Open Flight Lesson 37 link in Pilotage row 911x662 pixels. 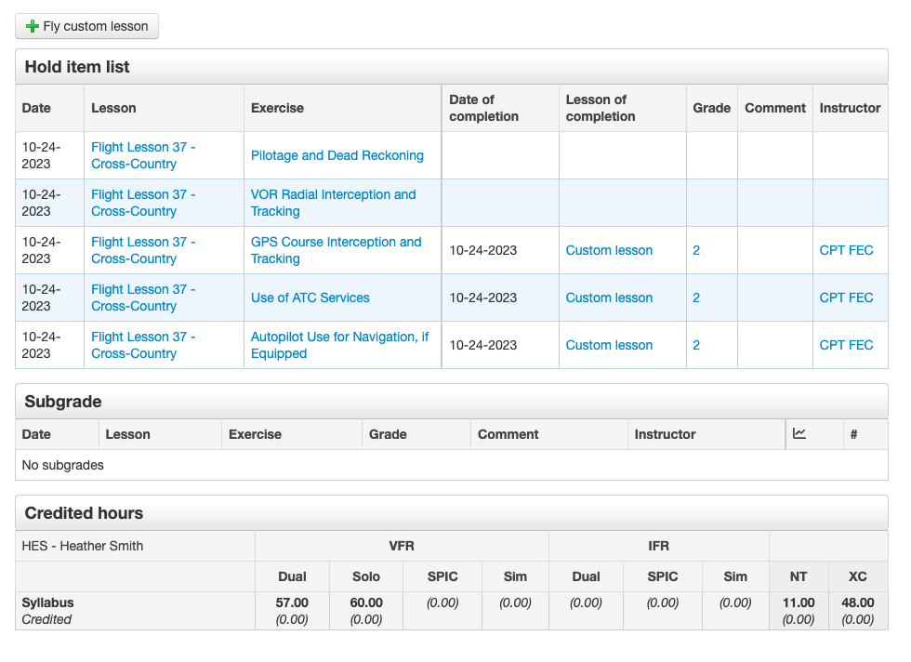pyautogui.click(x=142, y=155)
